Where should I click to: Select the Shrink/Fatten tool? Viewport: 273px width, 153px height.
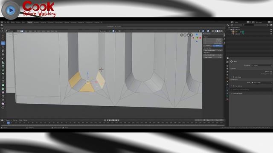click(x=3, y=100)
